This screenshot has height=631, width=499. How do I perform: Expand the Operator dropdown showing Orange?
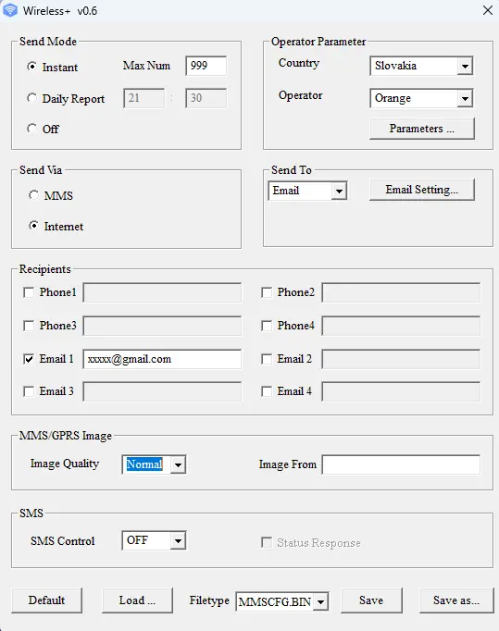421,98
